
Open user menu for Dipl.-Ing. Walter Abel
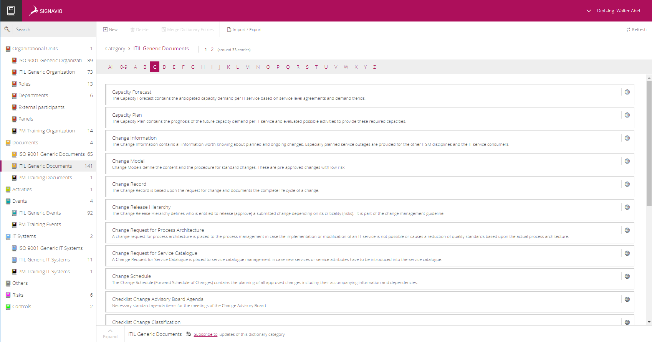613,11
